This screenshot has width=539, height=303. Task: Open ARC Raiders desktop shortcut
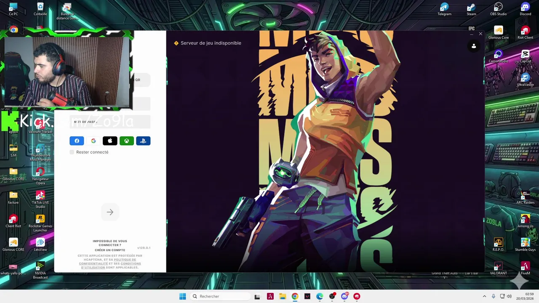coord(525,198)
